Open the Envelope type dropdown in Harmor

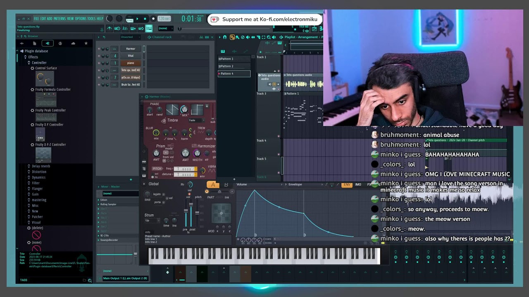pyautogui.click(x=306, y=184)
